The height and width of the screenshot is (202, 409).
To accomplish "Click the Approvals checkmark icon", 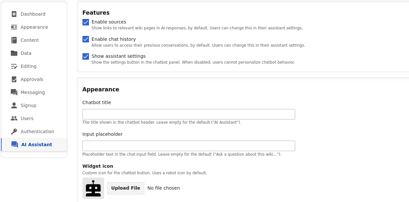I will 14,79.
